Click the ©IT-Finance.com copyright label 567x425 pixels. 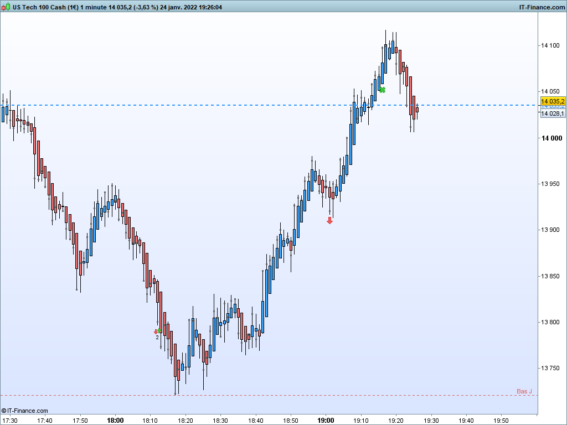24,411
